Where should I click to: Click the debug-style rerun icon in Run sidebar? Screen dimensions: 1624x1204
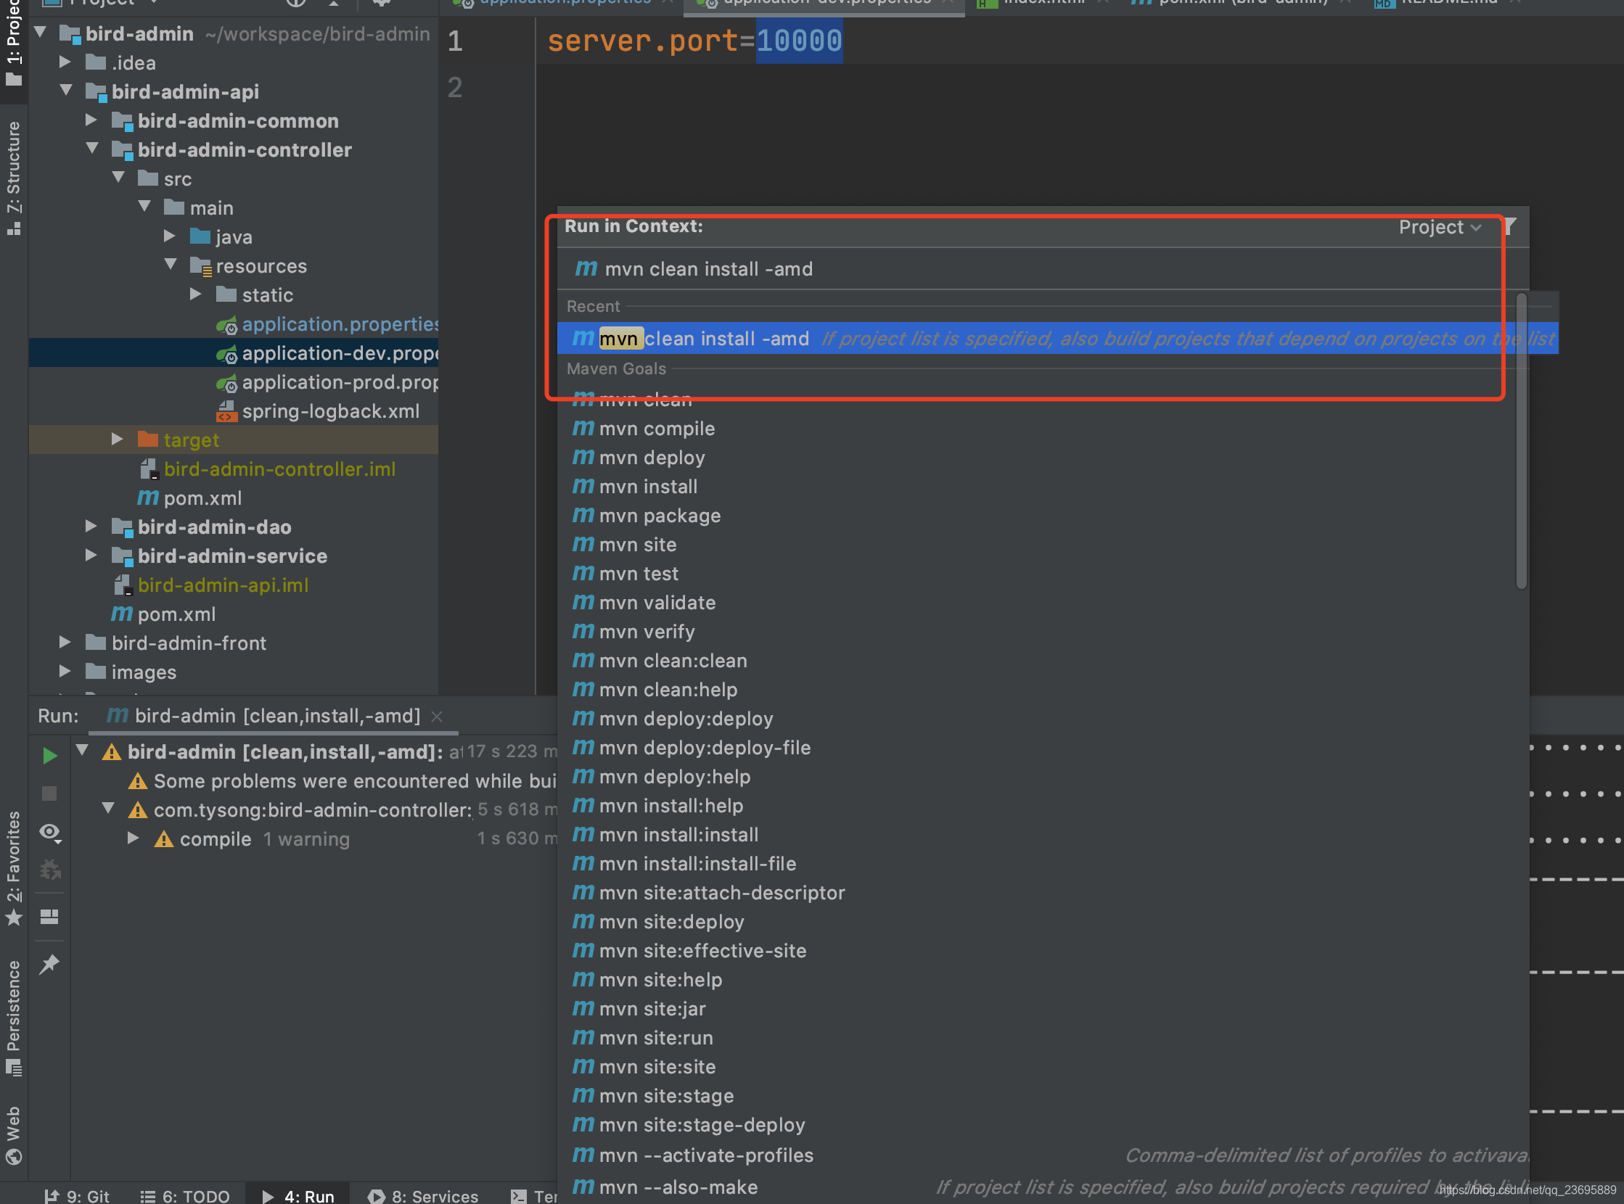(x=49, y=870)
